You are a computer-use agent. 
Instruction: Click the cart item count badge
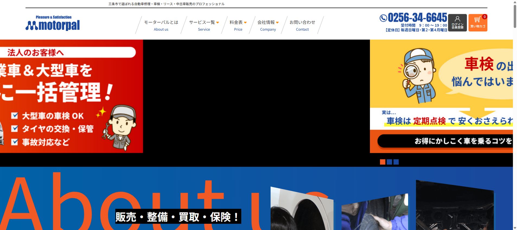(x=484, y=17)
